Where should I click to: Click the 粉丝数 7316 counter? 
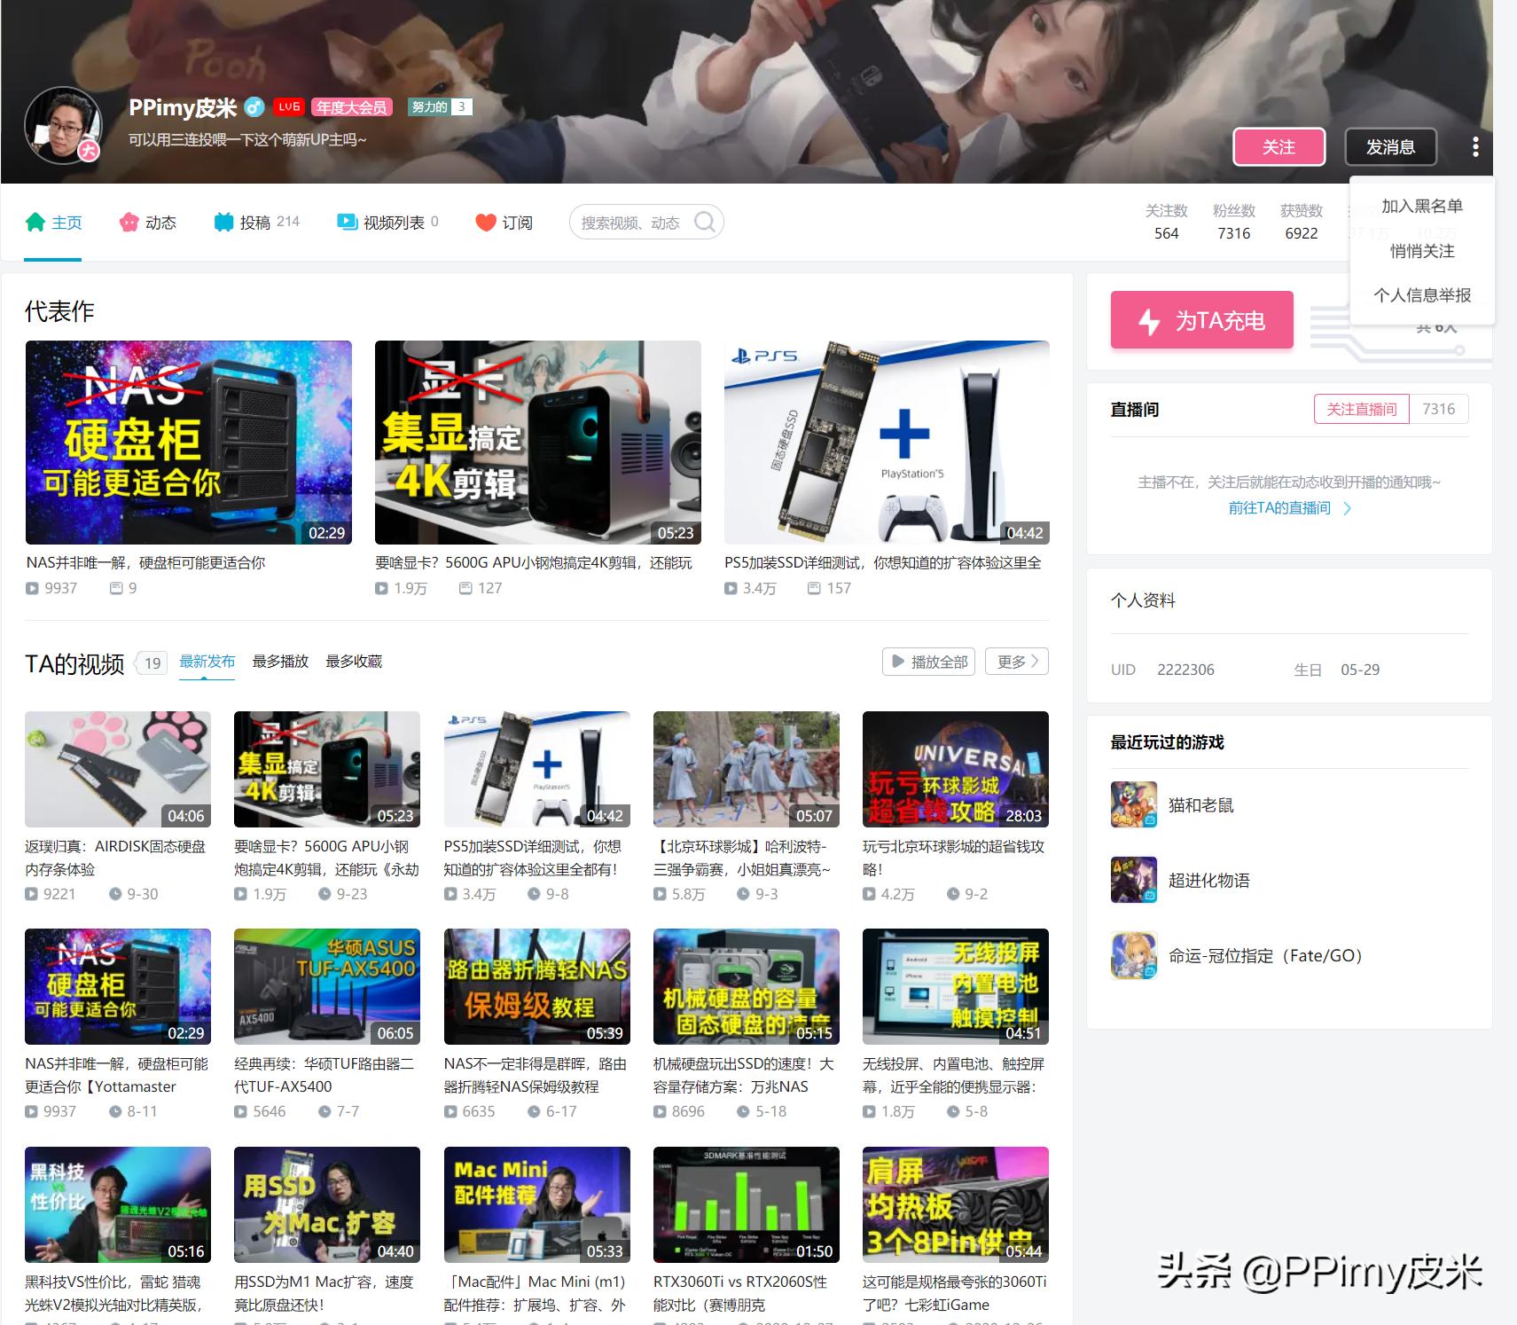(x=1234, y=222)
